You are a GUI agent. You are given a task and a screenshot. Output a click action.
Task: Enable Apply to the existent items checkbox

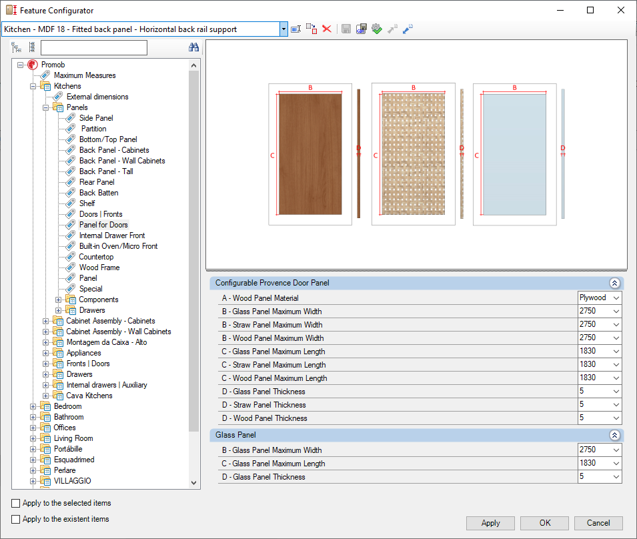[16, 519]
